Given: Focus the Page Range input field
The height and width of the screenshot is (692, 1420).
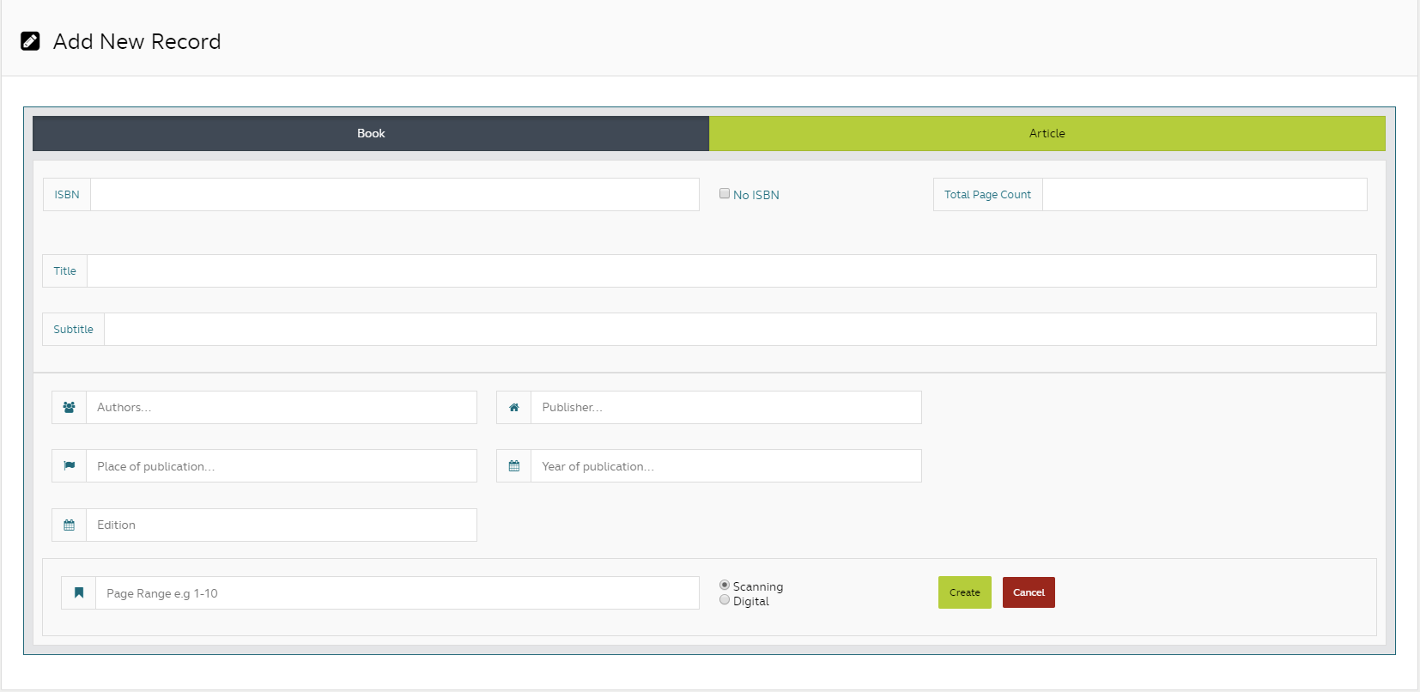Looking at the screenshot, I should tap(397, 593).
